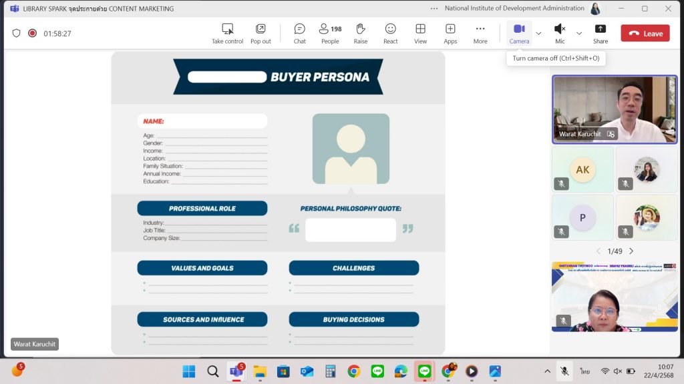Image resolution: width=684 pixels, height=384 pixels.
Task: Show the People participants list
Action: click(x=330, y=33)
